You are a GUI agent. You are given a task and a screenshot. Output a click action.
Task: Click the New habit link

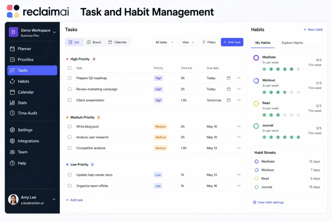(313, 30)
